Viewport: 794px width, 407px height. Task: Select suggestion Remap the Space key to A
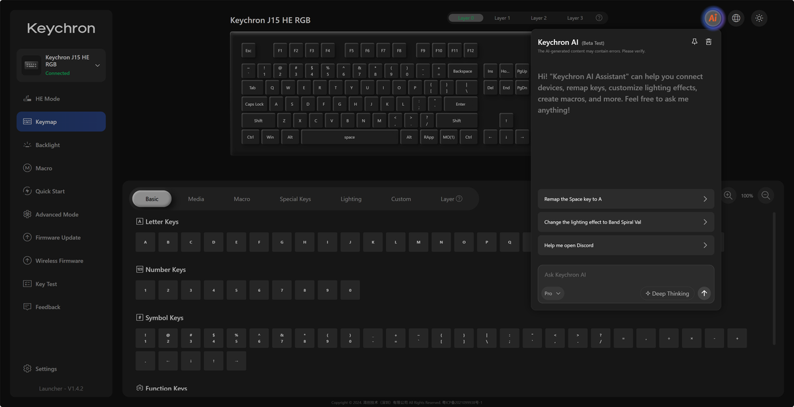click(626, 199)
